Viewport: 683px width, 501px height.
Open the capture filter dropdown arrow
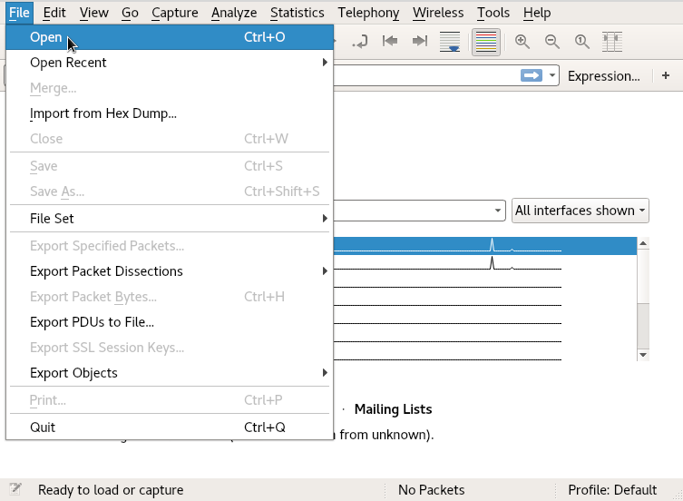(x=497, y=211)
